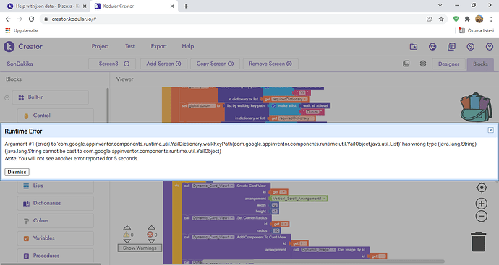Zoom in with the plus icon
The image size is (499, 265).
click(482, 204)
